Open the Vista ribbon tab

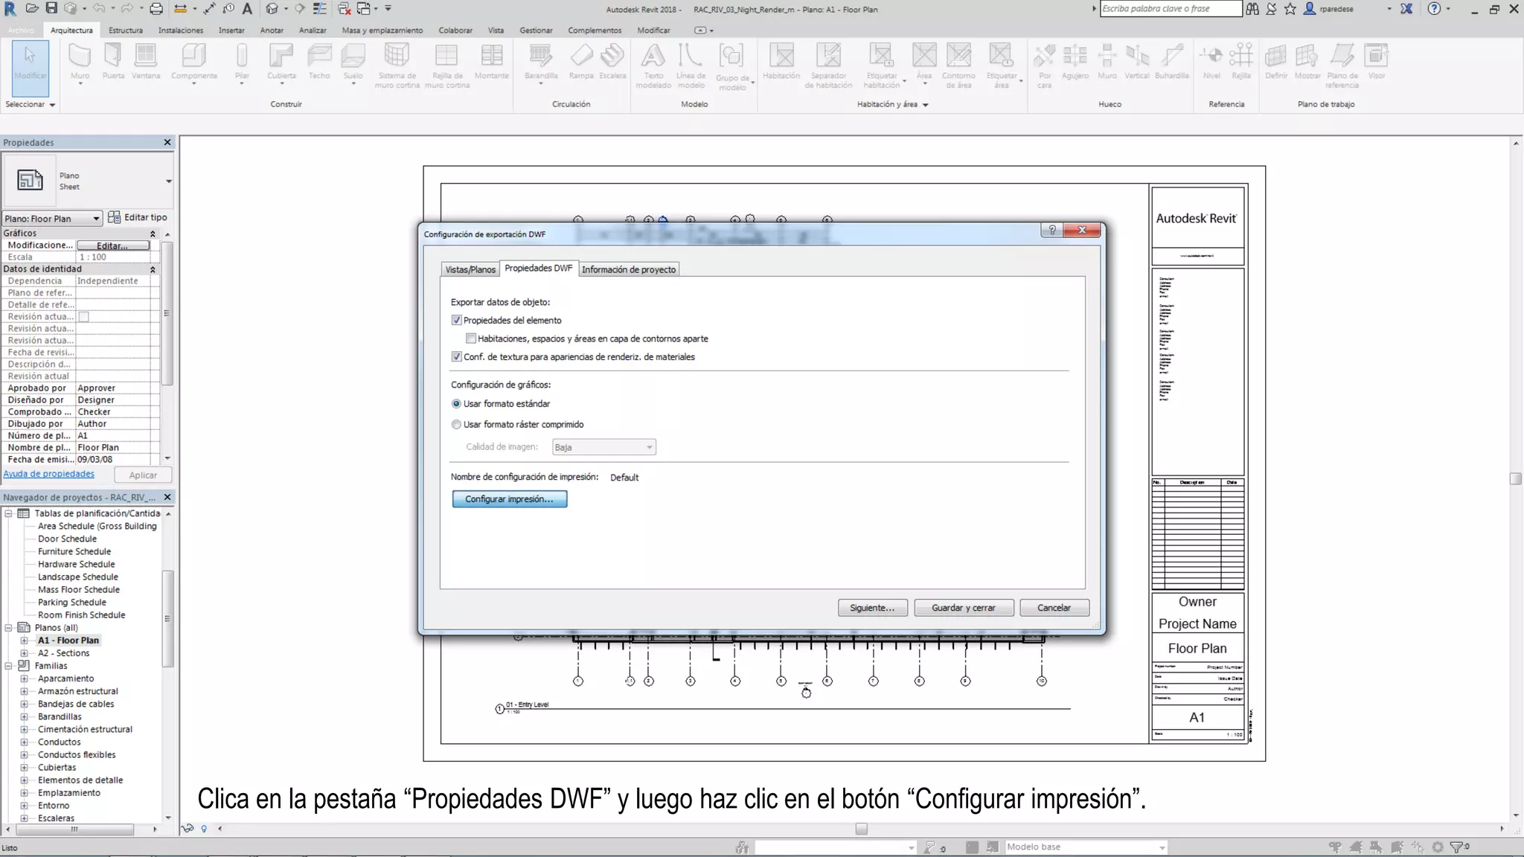[x=496, y=31]
